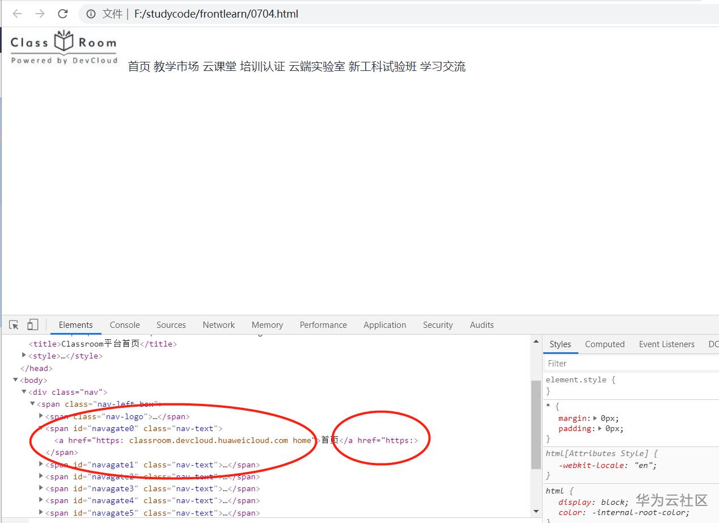The image size is (719, 523).
Task: Expand the style node in DOM tree
Action: [x=24, y=355]
